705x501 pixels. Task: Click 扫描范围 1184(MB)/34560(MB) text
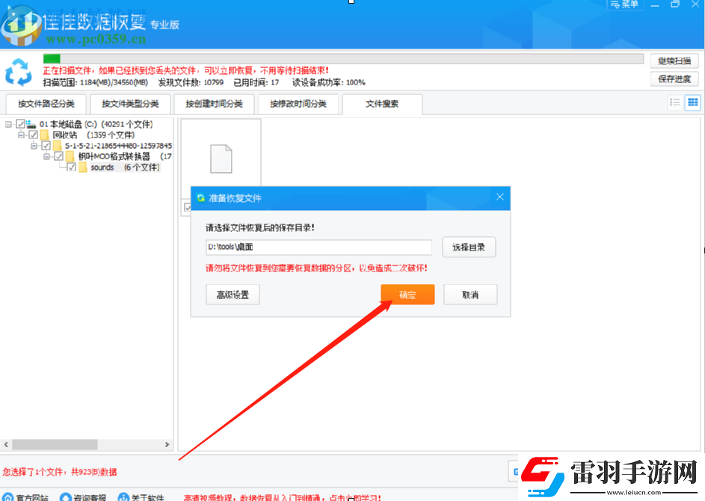click(x=95, y=82)
